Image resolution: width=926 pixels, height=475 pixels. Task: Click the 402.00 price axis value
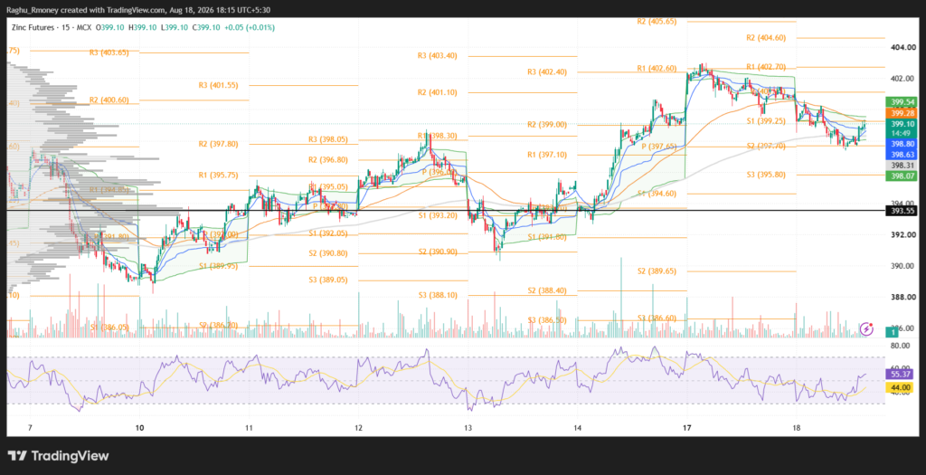[903, 79]
